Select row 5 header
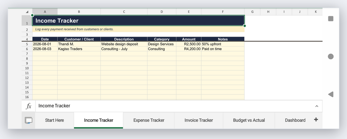The width and height of the screenshot is (347, 139). [x=27, y=44]
